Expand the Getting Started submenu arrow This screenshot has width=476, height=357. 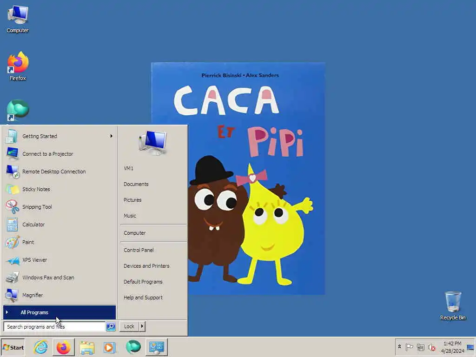112,136
